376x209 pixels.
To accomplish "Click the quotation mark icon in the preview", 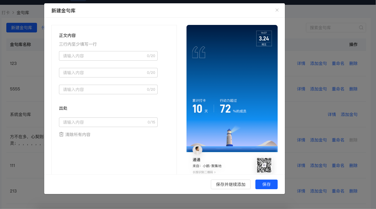I will point(199,52).
